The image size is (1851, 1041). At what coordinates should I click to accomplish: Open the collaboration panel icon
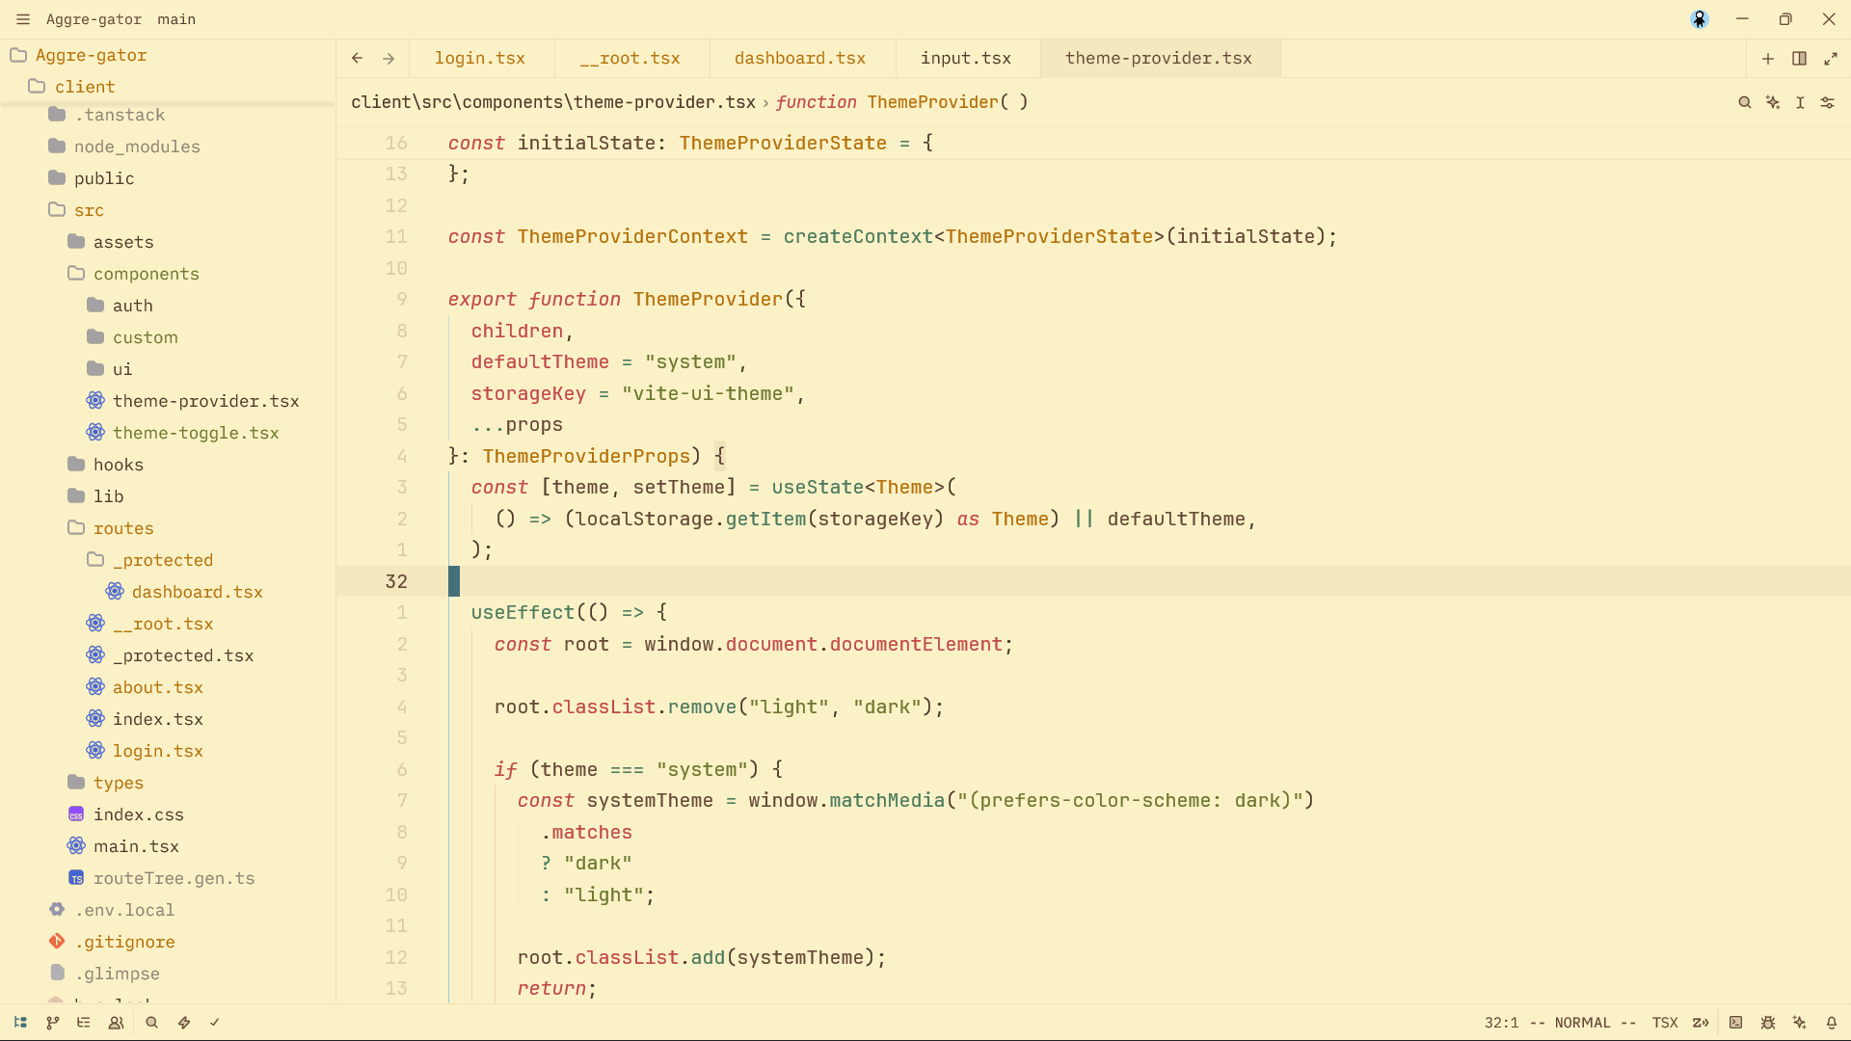tap(116, 1023)
